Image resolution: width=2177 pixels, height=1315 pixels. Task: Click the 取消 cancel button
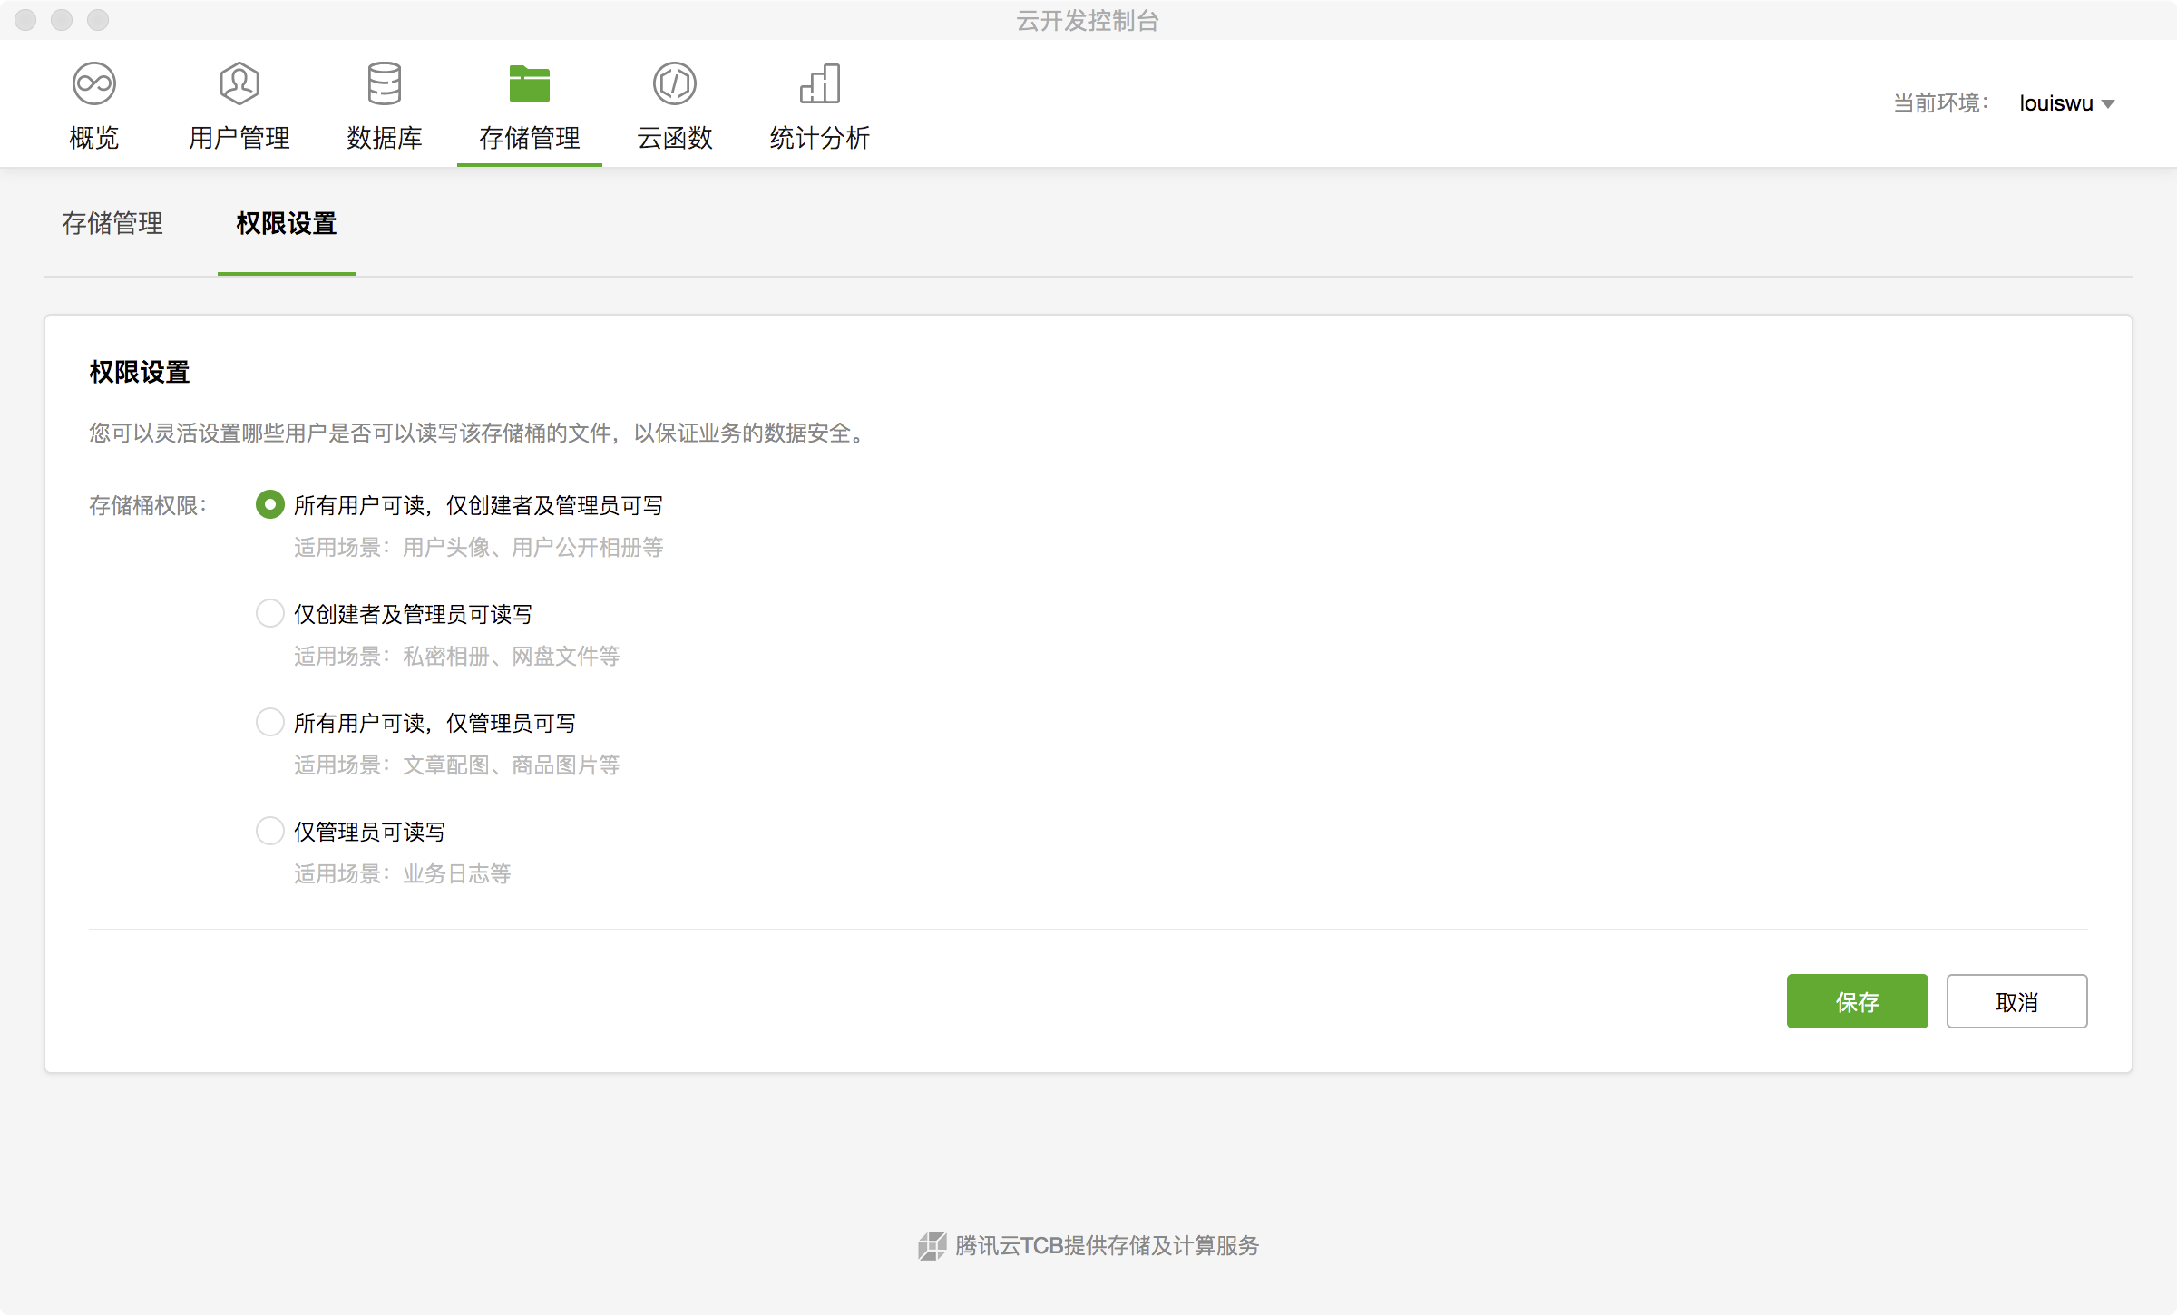coord(2016,1001)
